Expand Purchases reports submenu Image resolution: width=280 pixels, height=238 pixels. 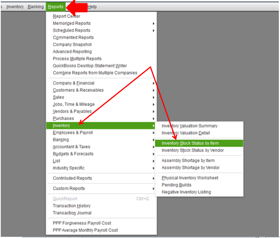[101, 119]
